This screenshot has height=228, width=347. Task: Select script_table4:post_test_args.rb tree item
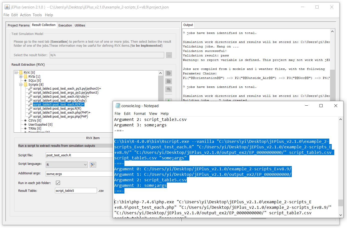tap(60, 101)
